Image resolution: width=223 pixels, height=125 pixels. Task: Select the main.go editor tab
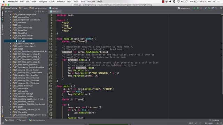click(x=55, y=11)
